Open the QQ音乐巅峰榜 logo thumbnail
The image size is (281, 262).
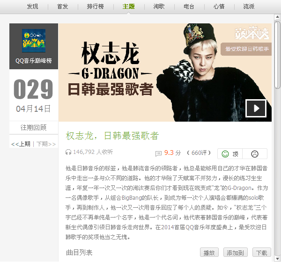coord(34,41)
